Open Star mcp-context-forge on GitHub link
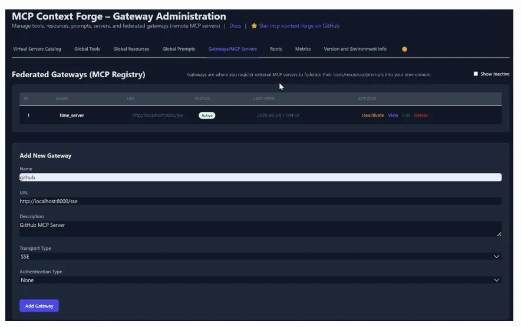This screenshot has width=521, height=327. pyautogui.click(x=299, y=25)
